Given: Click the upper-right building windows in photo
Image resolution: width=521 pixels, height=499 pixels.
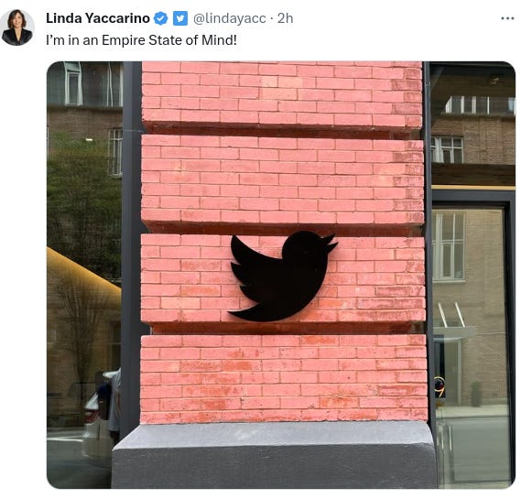Looking at the screenshot, I should tap(479, 104).
